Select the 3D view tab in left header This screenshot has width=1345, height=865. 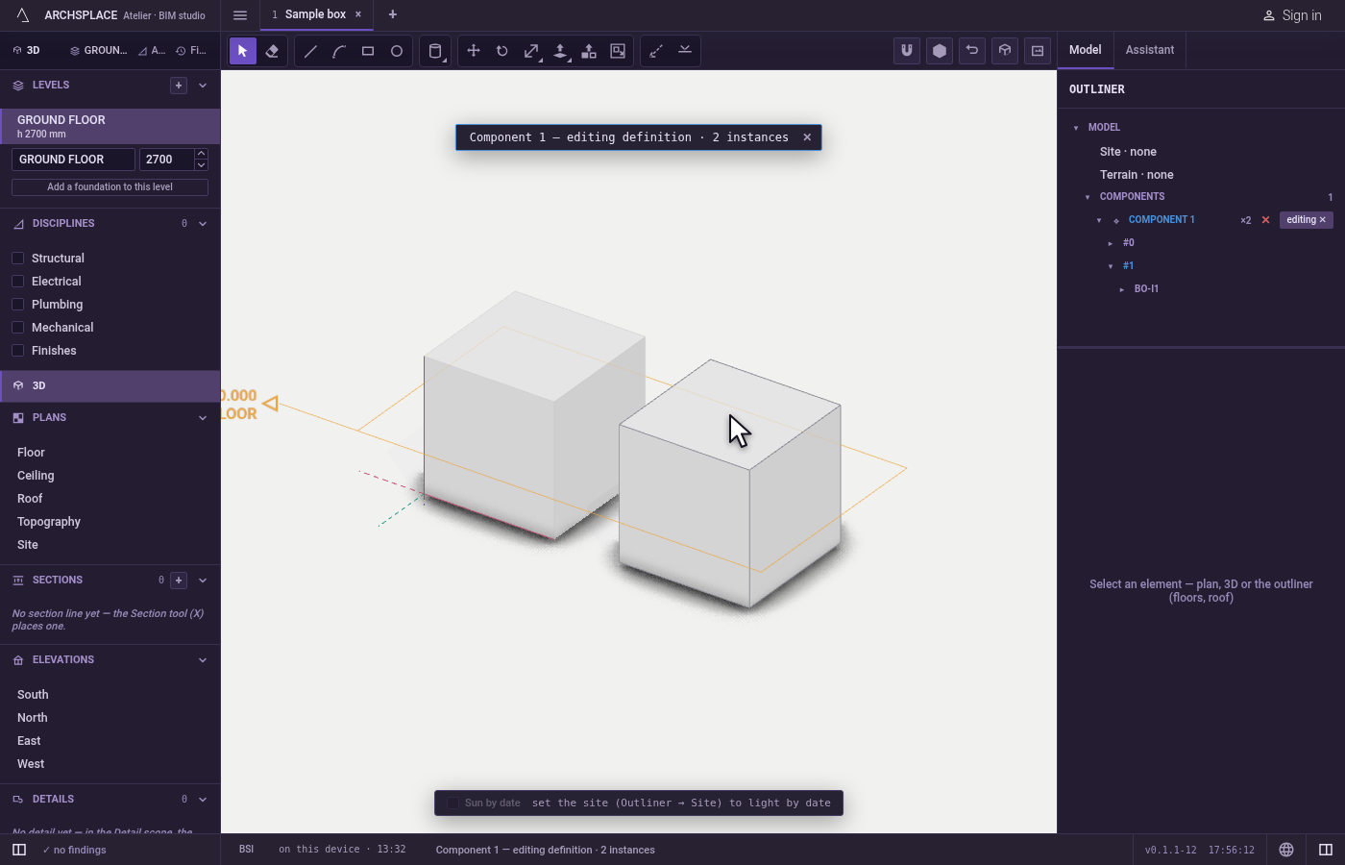click(x=27, y=51)
